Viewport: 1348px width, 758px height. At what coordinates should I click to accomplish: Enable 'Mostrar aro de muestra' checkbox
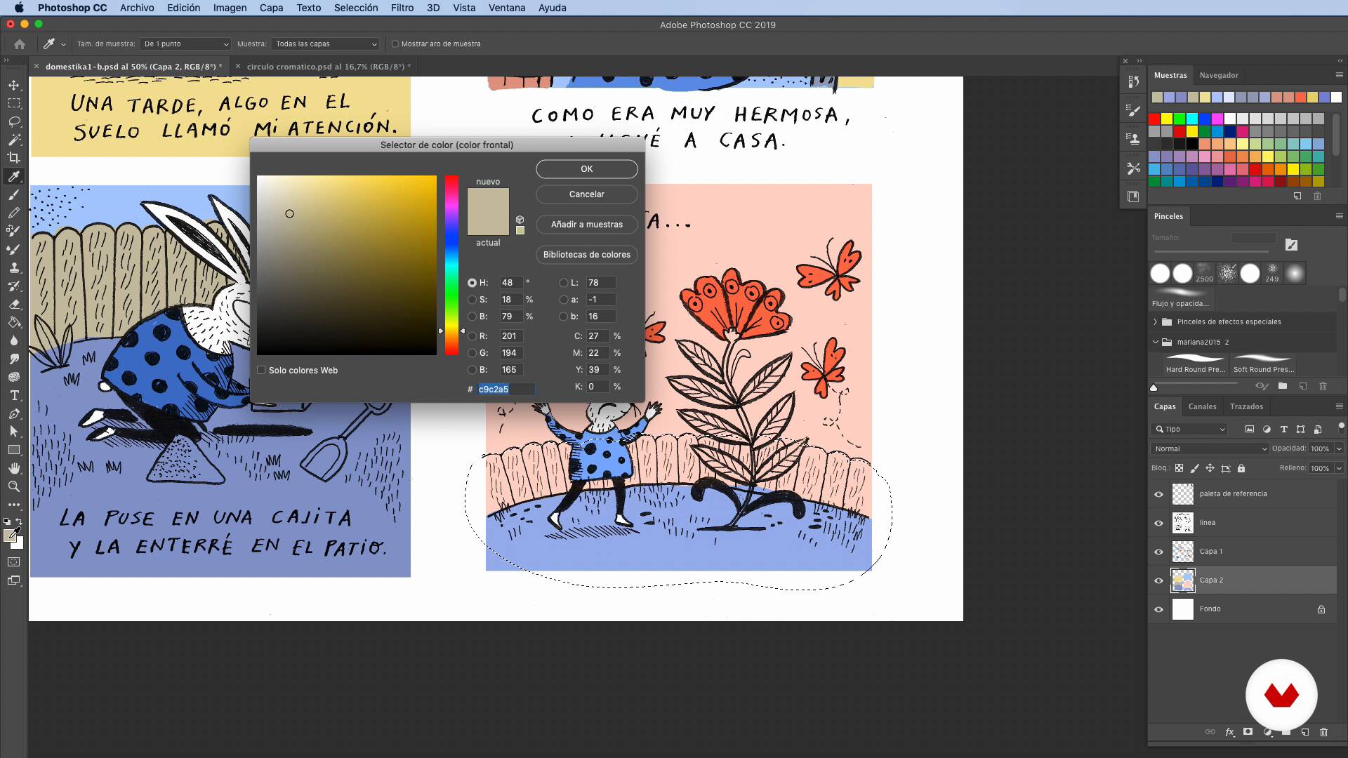[395, 44]
